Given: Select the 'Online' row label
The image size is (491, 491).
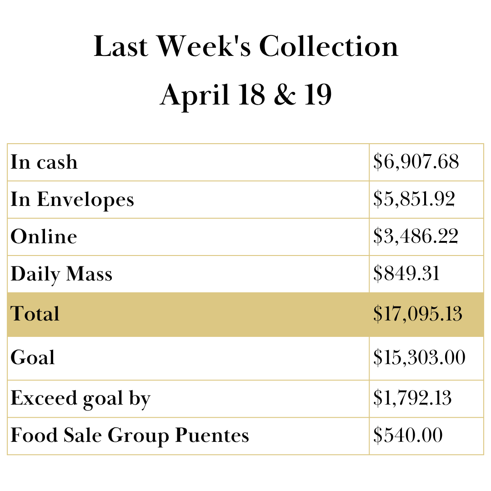Looking at the screenshot, I should (44, 237).
